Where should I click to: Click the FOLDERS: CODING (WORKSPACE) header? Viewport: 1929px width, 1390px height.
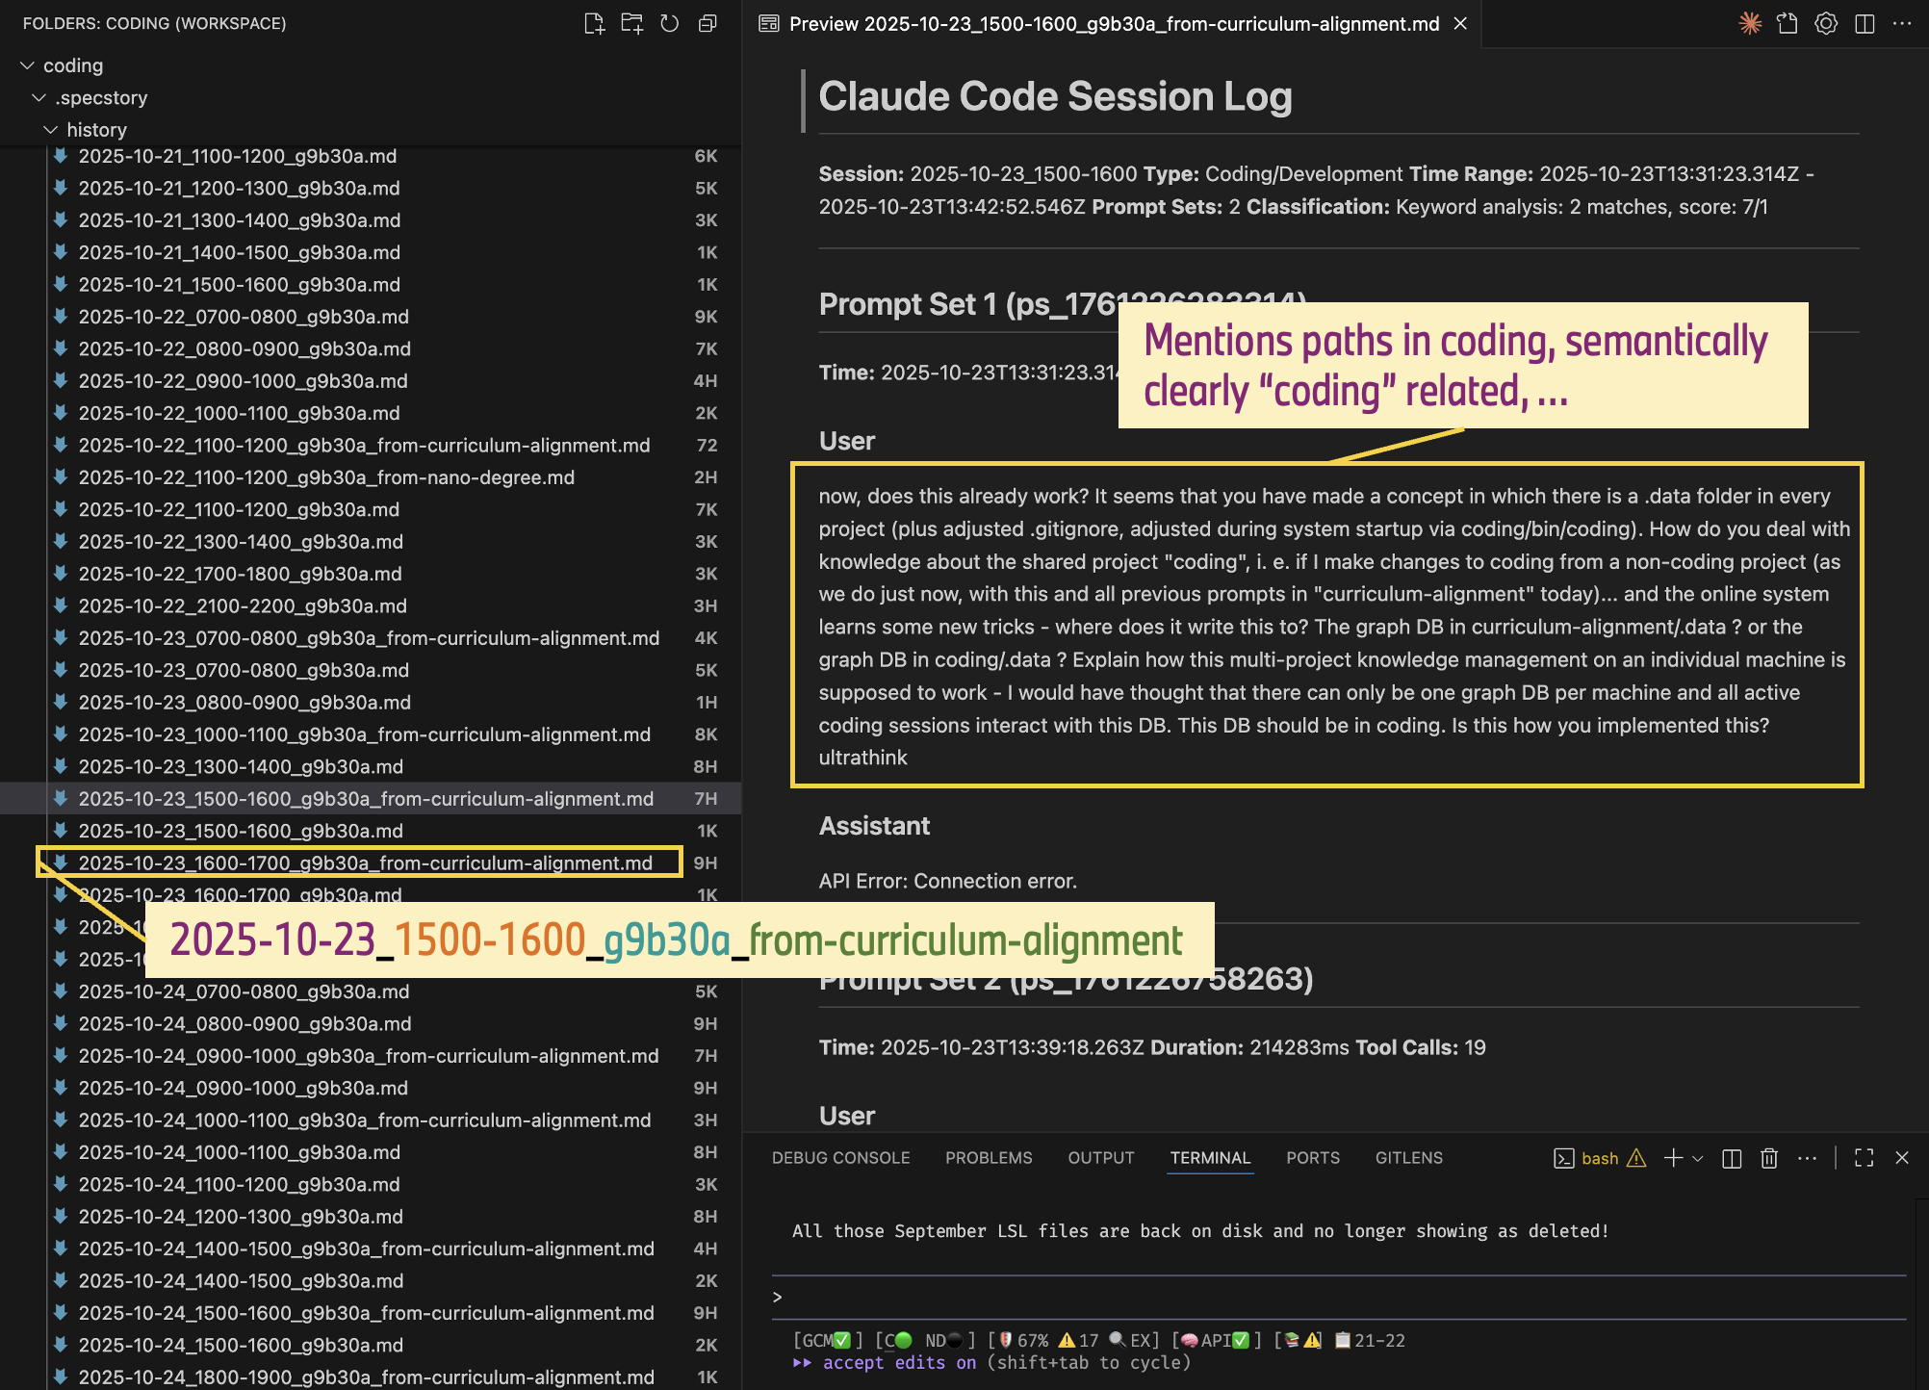point(154,23)
